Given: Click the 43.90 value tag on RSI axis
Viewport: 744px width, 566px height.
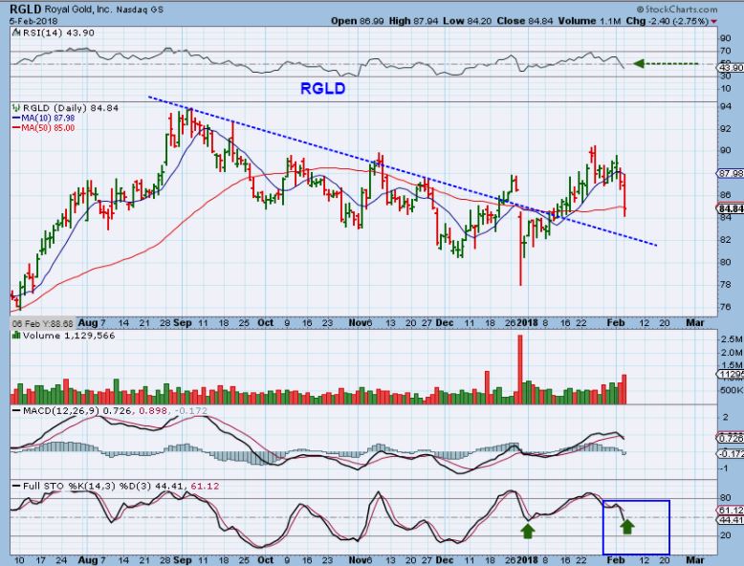Looking at the screenshot, I should pyautogui.click(x=732, y=68).
